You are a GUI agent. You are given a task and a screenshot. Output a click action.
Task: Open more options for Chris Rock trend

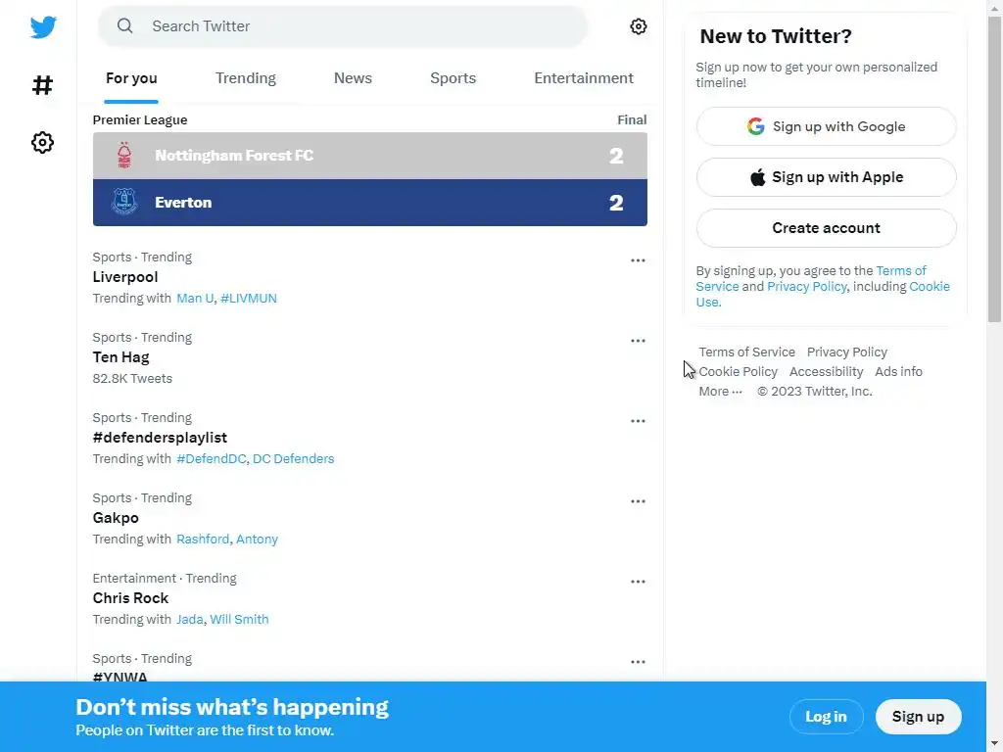pos(638,582)
